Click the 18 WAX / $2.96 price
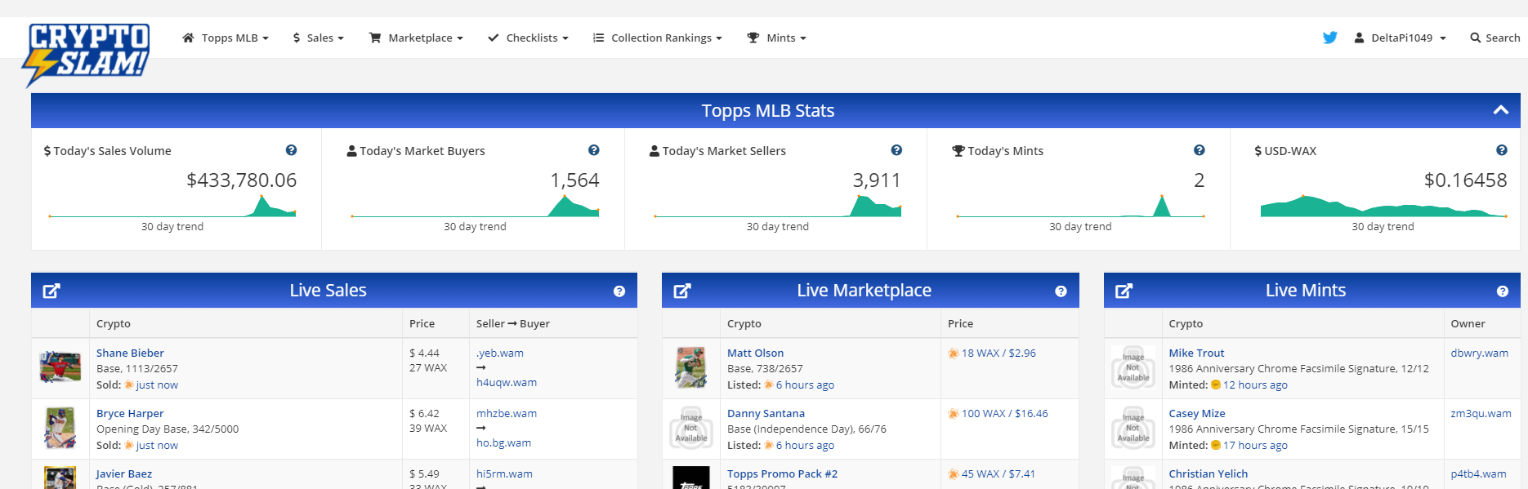 (x=999, y=353)
